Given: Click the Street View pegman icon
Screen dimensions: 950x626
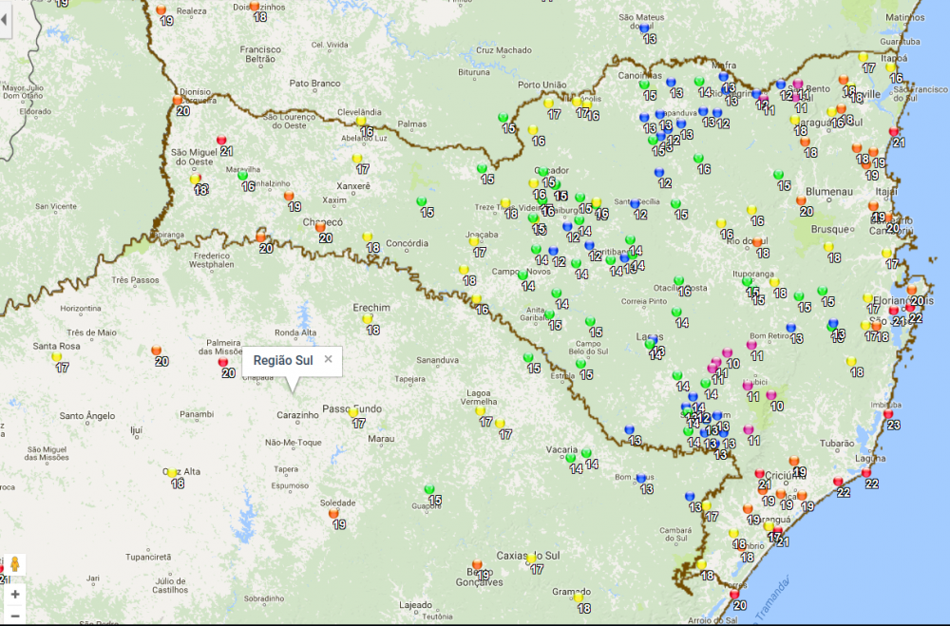Looking at the screenshot, I should point(15,567).
